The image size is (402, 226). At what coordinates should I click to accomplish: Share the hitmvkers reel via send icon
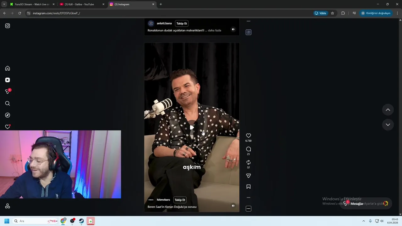tap(248, 176)
